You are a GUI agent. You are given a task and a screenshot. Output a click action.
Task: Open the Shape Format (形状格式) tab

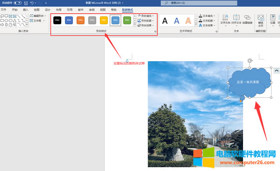click(x=127, y=9)
